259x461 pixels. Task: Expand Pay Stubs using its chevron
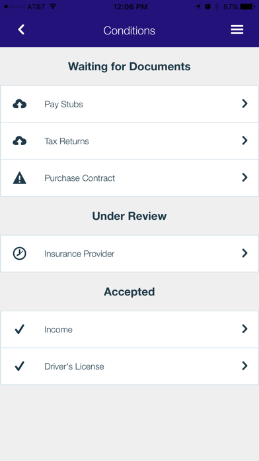click(x=244, y=103)
